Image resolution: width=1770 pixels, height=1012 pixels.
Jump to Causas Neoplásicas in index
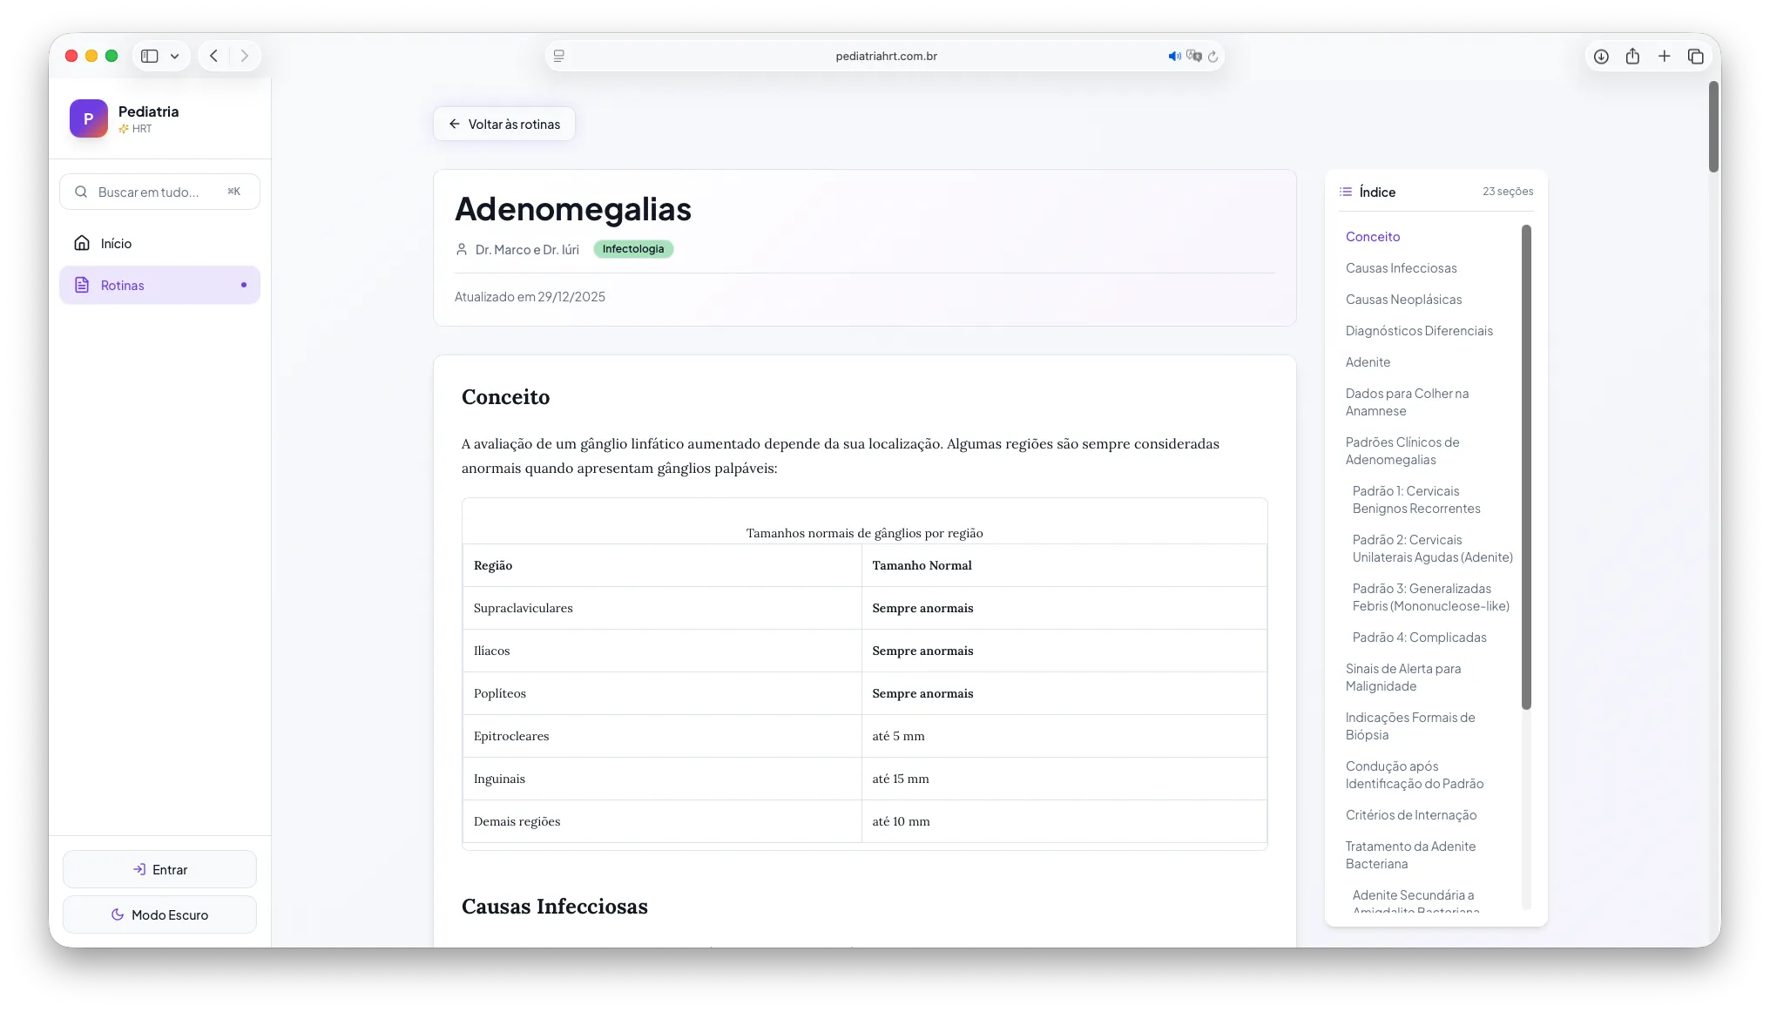[x=1403, y=299]
